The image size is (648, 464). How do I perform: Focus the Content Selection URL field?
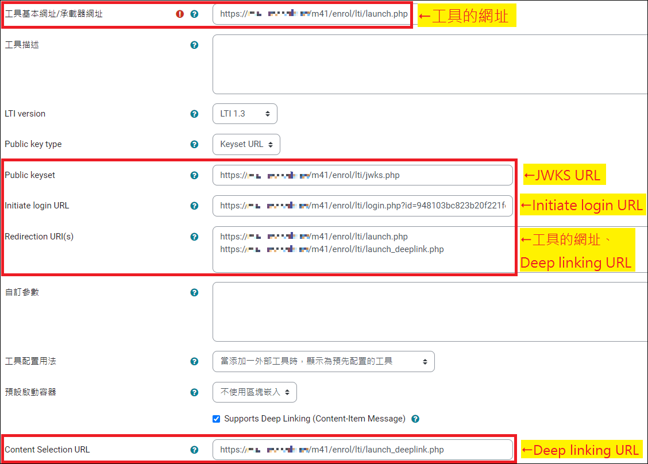(362, 450)
